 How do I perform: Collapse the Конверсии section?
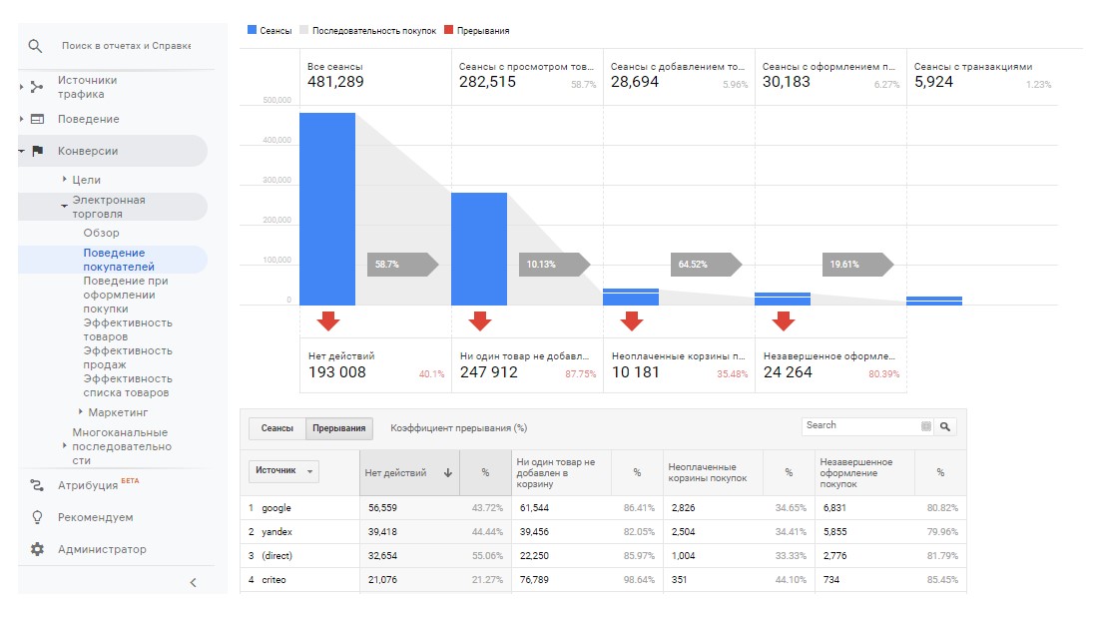click(x=22, y=151)
